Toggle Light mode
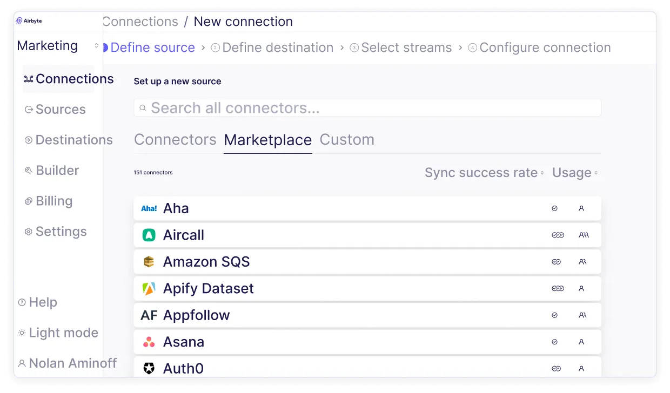 point(58,333)
